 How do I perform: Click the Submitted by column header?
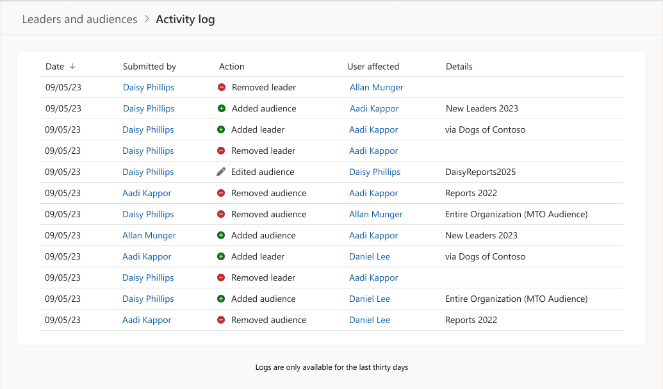pos(149,66)
